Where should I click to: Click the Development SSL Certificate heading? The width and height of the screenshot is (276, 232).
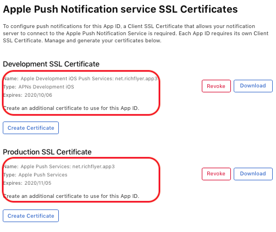click(x=51, y=64)
